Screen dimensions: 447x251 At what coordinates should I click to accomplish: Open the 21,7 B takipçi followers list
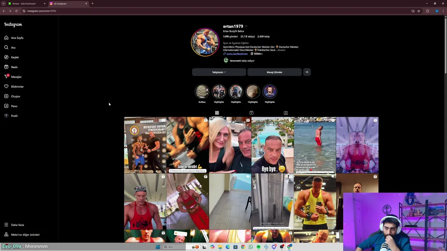(x=248, y=36)
